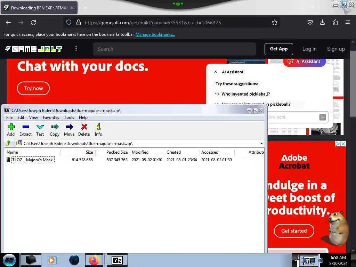The image size is (356, 267).
Task: Click Get started in Adobe Acrobat ad
Action: coord(294,231)
